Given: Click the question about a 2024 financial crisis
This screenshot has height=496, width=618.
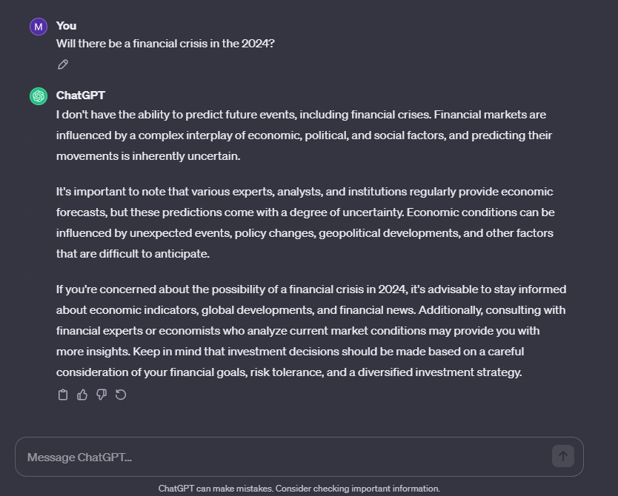Looking at the screenshot, I should click(165, 44).
